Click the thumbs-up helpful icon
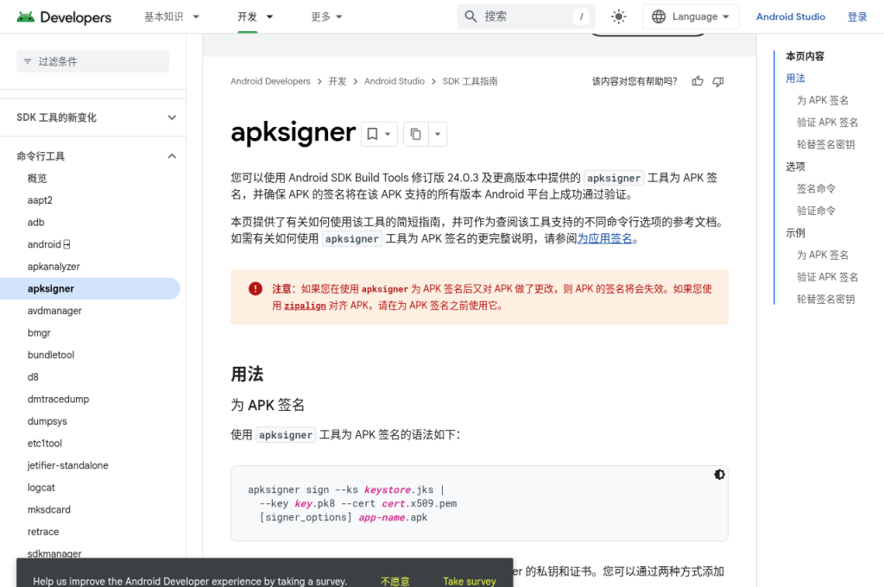 pyautogui.click(x=698, y=81)
